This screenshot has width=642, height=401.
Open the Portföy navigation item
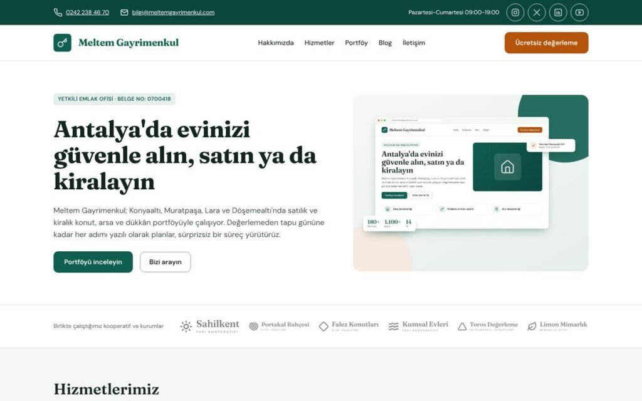(x=356, y=43)
